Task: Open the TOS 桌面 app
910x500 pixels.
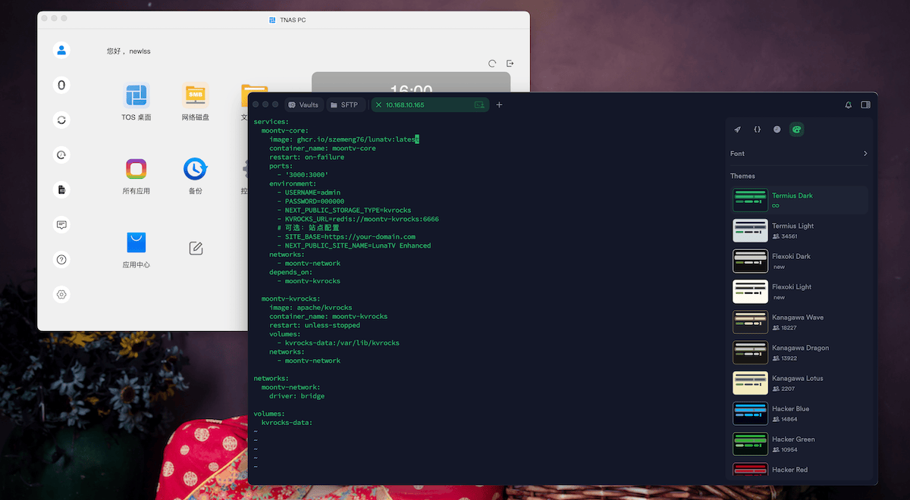Action: tap(136, 96)
